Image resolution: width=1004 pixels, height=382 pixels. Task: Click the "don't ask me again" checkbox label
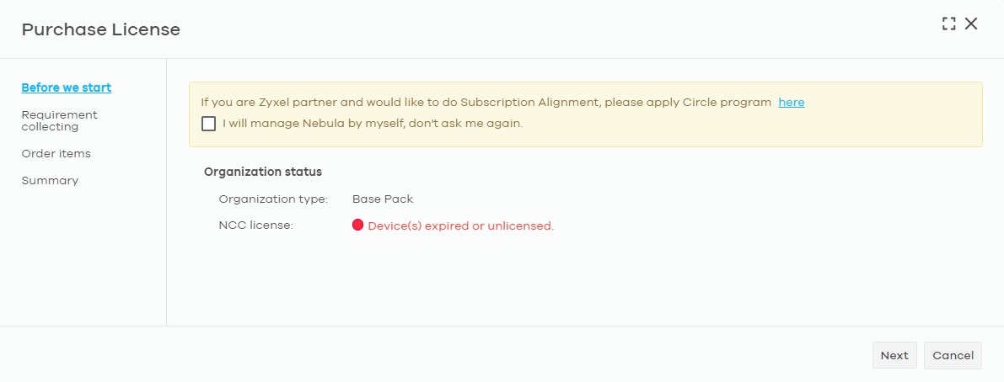pyautogui.click(x=373, y=124)
